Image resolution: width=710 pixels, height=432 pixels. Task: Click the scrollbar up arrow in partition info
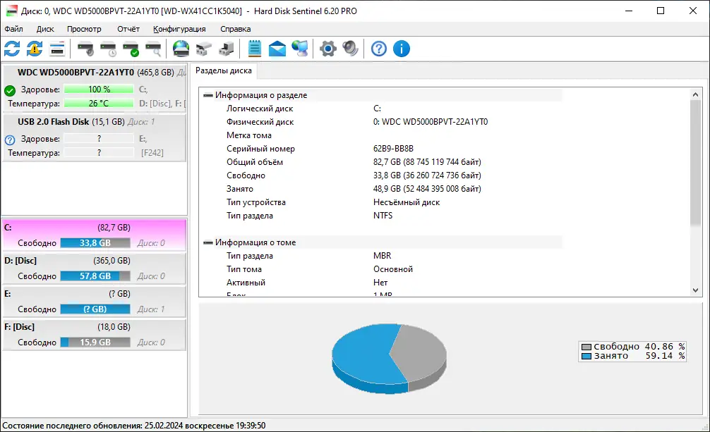click(x=695, y=94)
